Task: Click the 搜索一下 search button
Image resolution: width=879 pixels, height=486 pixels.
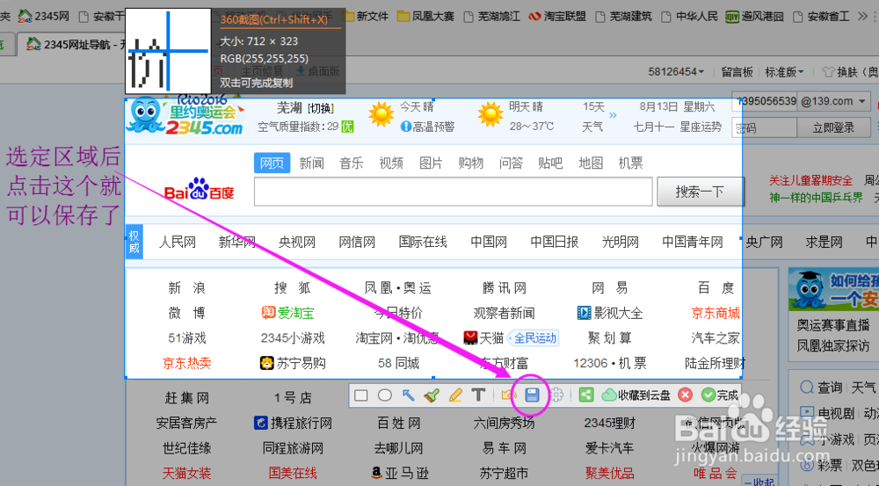Action: [x=700, y=192]
